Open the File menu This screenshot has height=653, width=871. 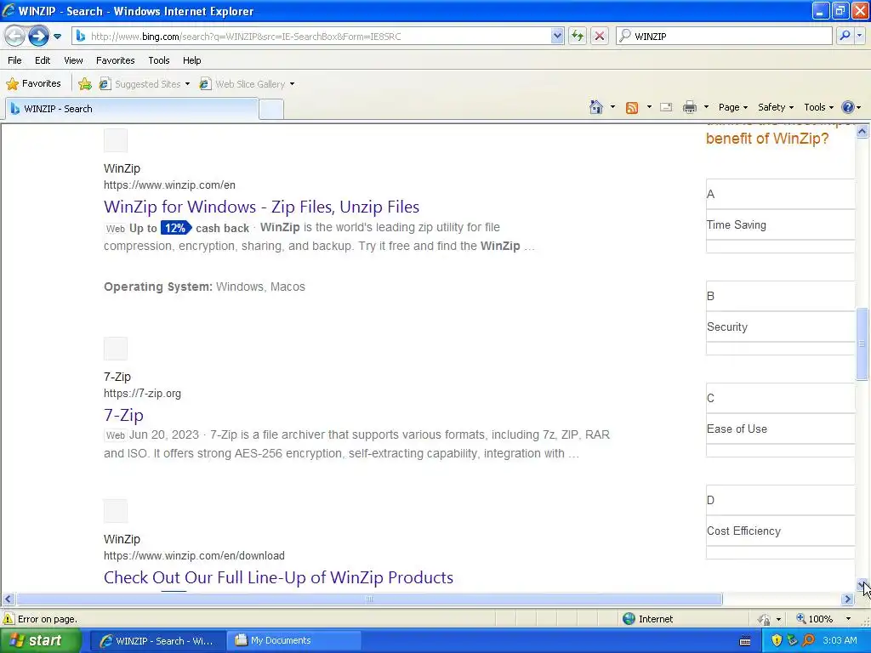15,60
